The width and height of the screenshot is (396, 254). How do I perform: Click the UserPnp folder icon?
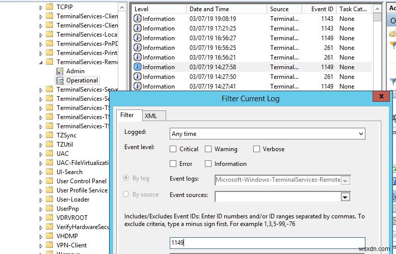click(x=49, y=208)
